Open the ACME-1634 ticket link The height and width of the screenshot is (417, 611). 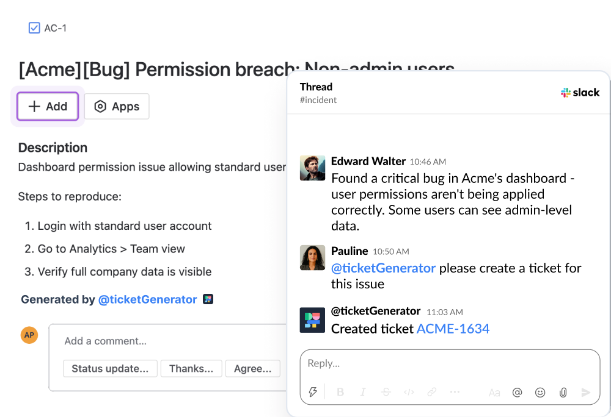(x=453, y=329)
